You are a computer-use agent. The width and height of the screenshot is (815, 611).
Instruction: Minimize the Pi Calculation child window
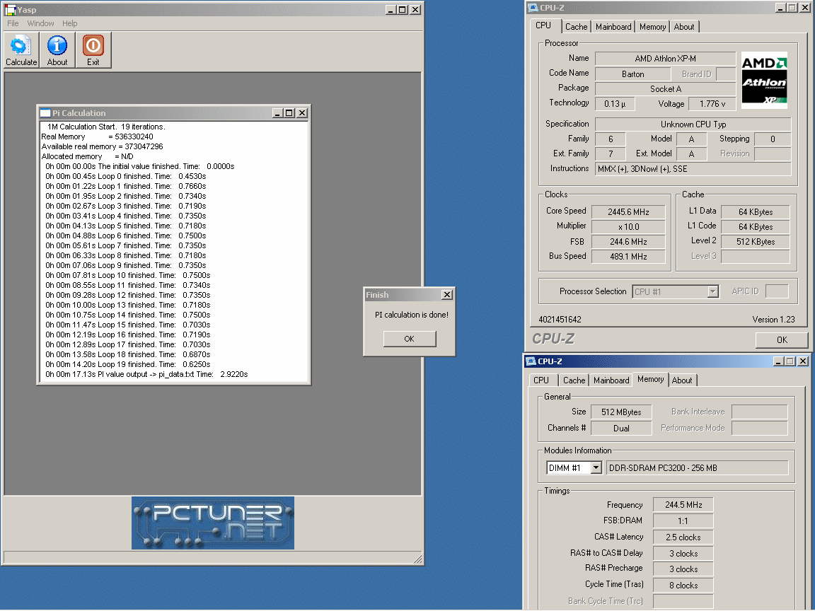(278, 112)
